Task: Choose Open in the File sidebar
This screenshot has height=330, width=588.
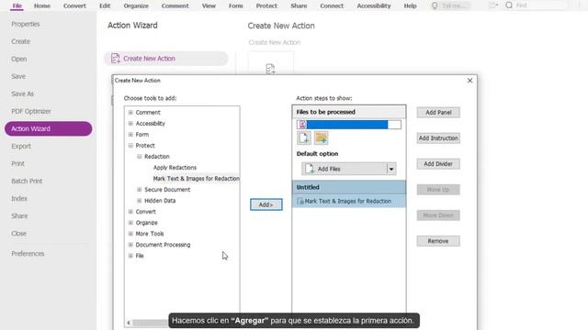Action: tap(18, 59)
